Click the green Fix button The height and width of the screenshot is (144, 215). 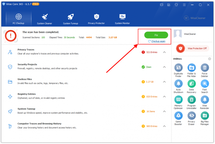point(156,35)
